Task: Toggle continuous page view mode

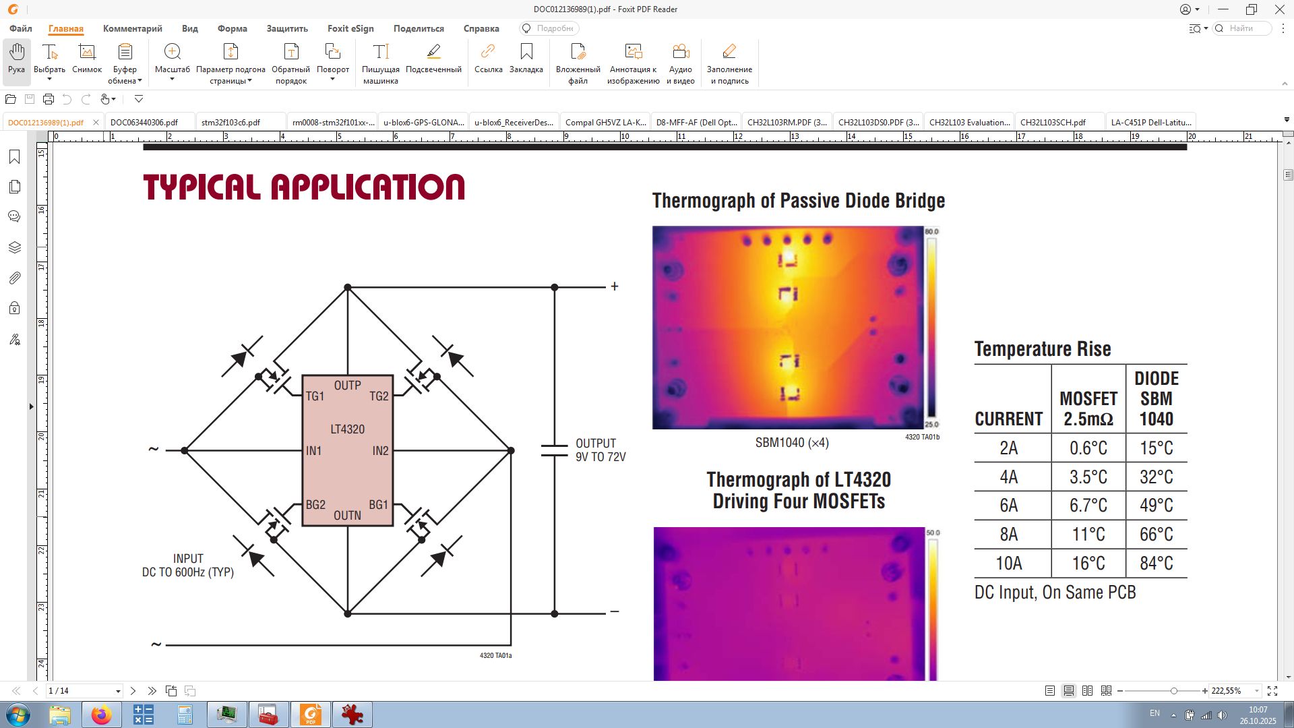Action: (x=1069, y=691)
